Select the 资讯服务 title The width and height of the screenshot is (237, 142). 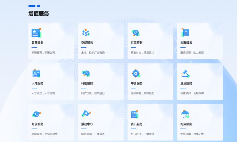(x=137, y=124)
